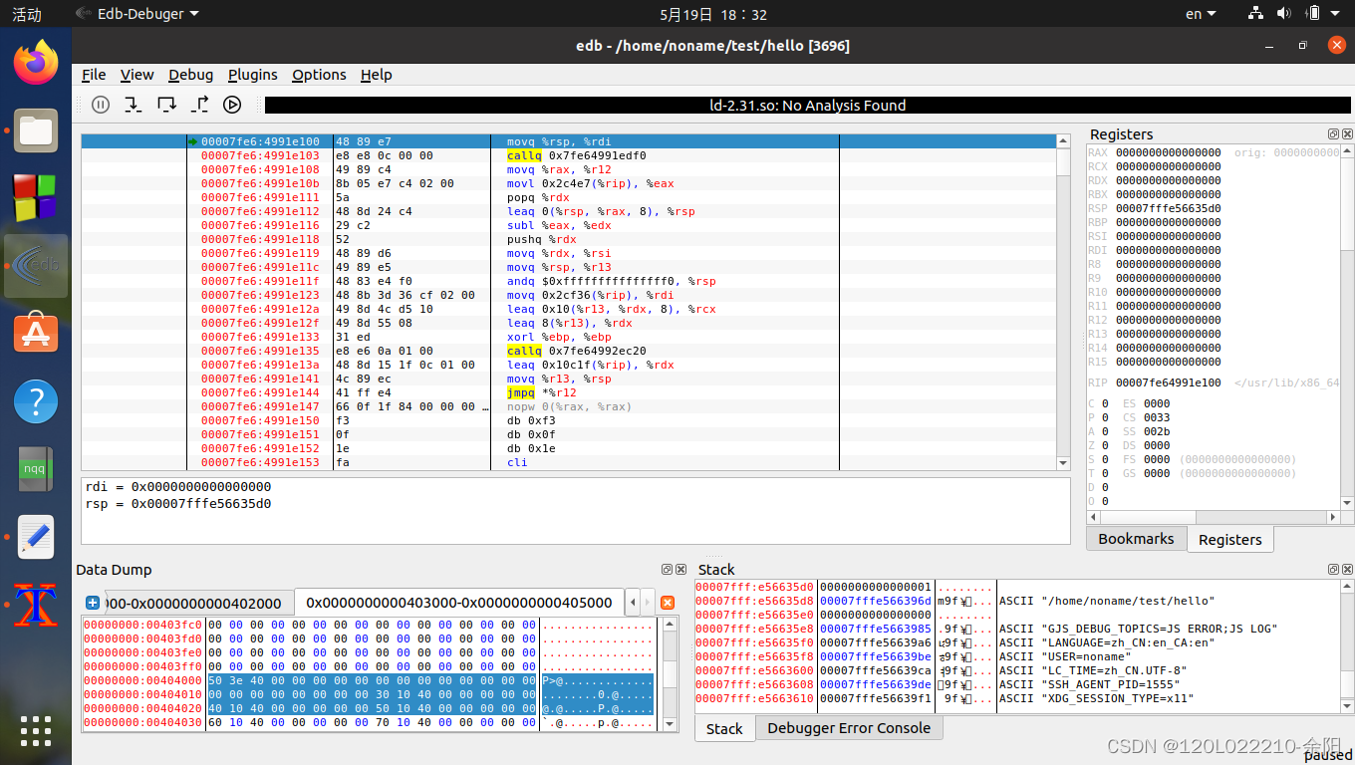Open the volume indicator
This screenshot has width=1355, height=765.
point(1284,14)
